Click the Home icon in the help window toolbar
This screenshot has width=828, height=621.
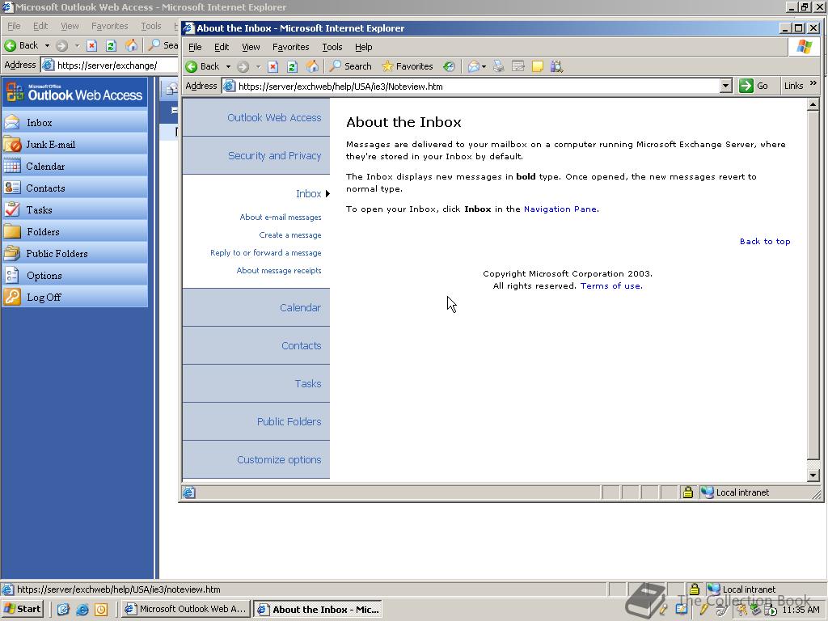pos(312,66)
